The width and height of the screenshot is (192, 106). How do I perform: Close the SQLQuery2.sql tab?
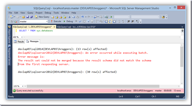[55, 27]
